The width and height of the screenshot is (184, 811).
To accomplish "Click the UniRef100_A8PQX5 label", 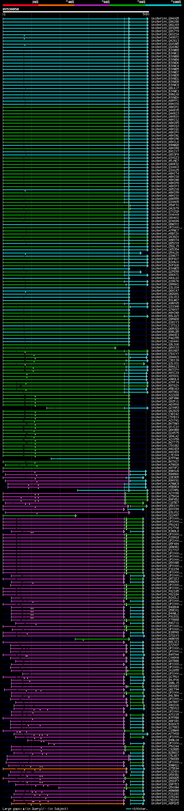I will click(165, 804).
